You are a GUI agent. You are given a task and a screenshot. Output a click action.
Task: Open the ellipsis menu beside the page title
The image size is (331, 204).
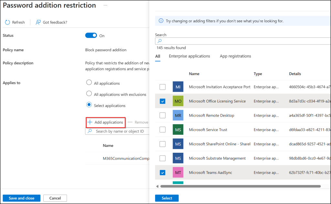[x=105, y=6]
